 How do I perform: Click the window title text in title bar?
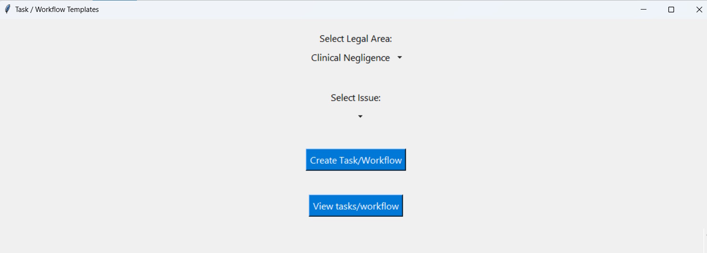pyautogui.click(x=57, y=10)
